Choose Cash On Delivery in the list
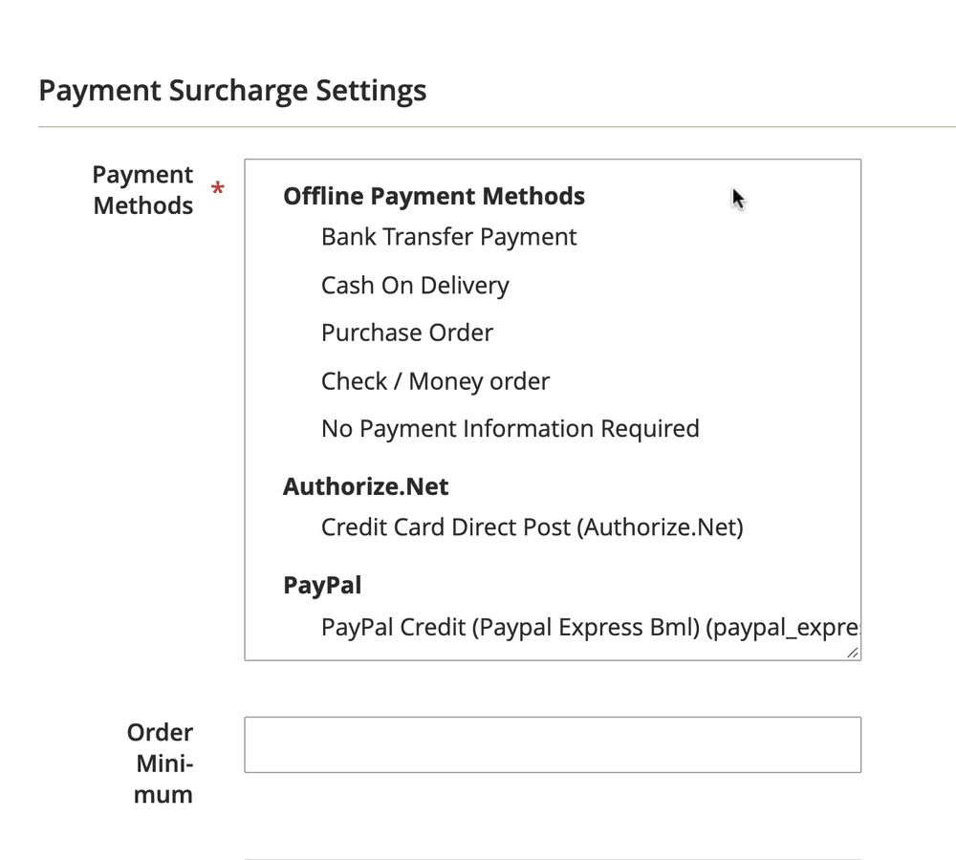 (415, 286)
